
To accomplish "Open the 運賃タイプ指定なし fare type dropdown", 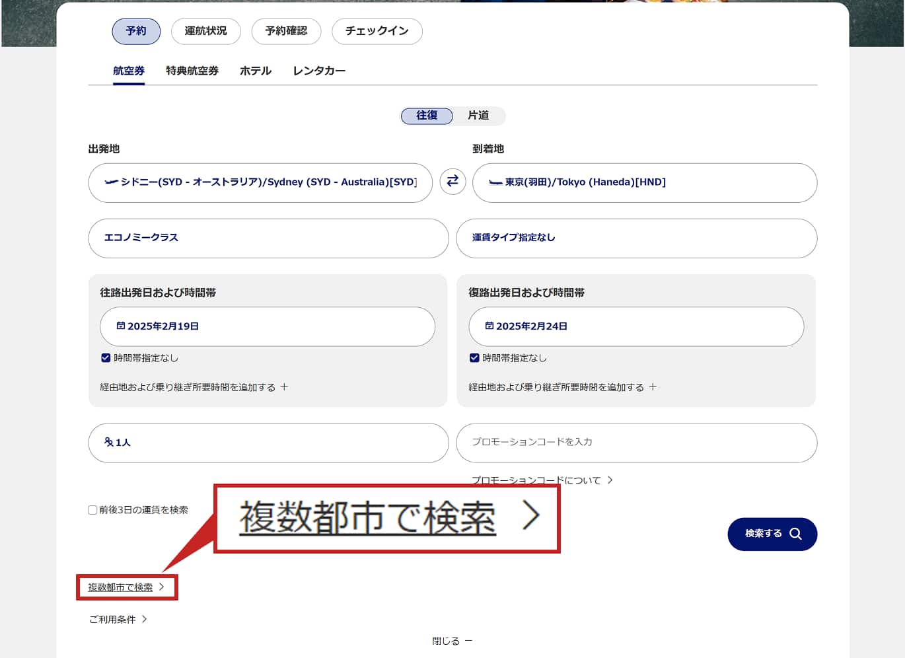I will (x=636, y=238).
